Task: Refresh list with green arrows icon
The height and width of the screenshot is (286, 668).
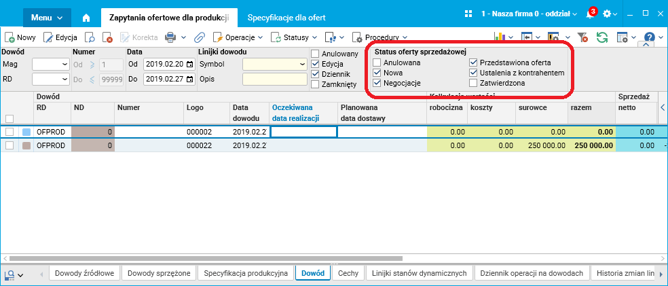Action: 602,37
